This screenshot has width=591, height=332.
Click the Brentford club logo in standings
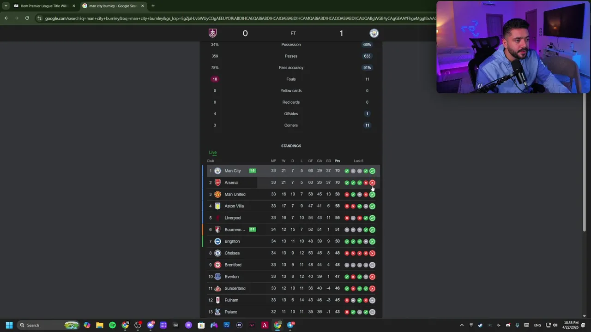pos(217,265)
